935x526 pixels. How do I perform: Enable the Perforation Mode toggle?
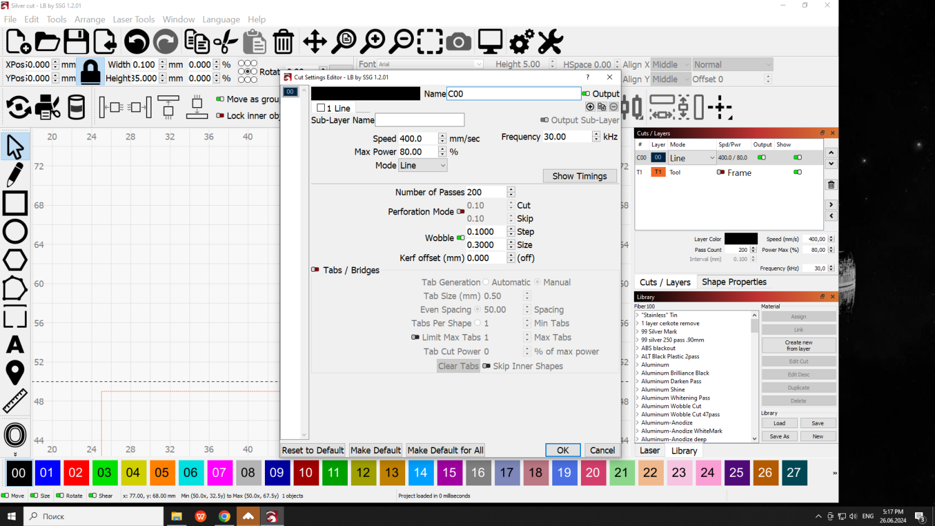(x=461, y=212)
